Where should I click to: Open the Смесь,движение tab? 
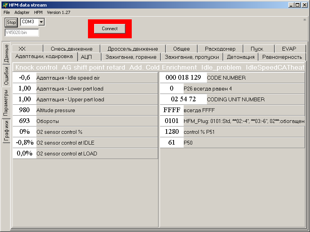pyautogui.click(x=72, y=49)
